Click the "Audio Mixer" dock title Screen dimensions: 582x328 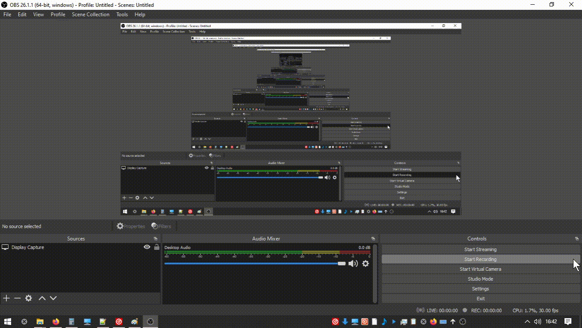tap(266, 239)
